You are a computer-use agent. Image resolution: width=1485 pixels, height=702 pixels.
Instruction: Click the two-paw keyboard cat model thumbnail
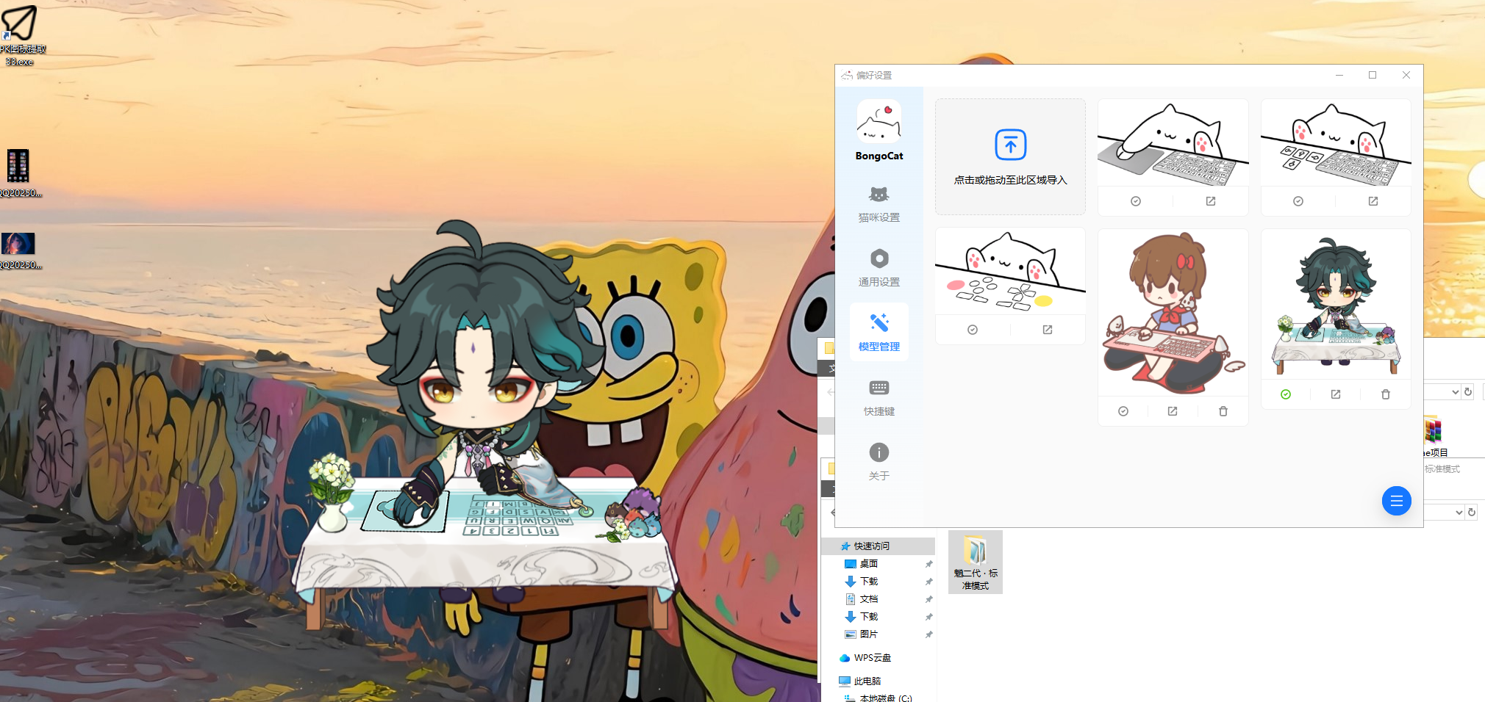pyautogui.click(x=1335, y=143)
